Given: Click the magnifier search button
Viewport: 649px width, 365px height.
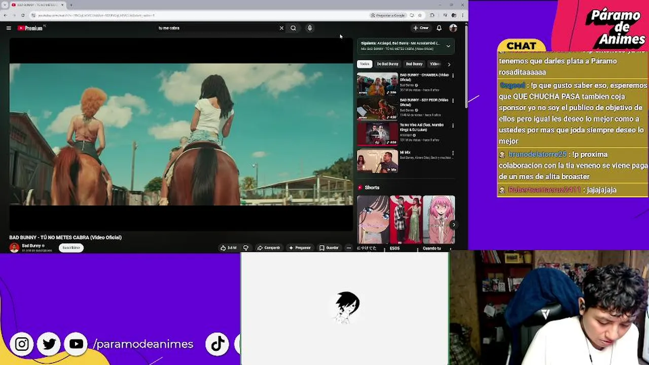Looking at the screenshot, I should coord(293,28).
